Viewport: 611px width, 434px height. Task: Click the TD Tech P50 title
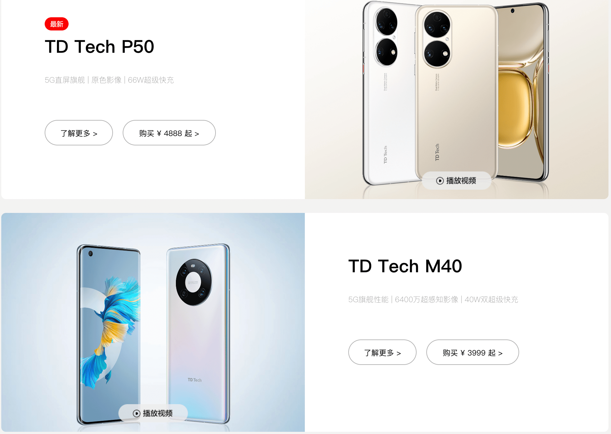tap(99, 47)
